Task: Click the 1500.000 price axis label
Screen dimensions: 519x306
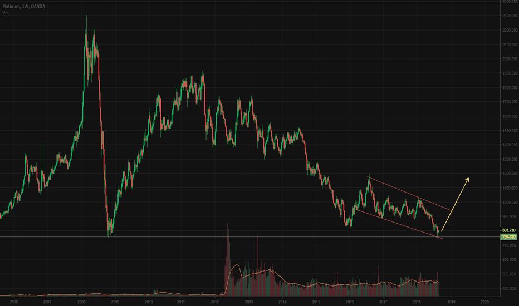Action: coord(510,131)
